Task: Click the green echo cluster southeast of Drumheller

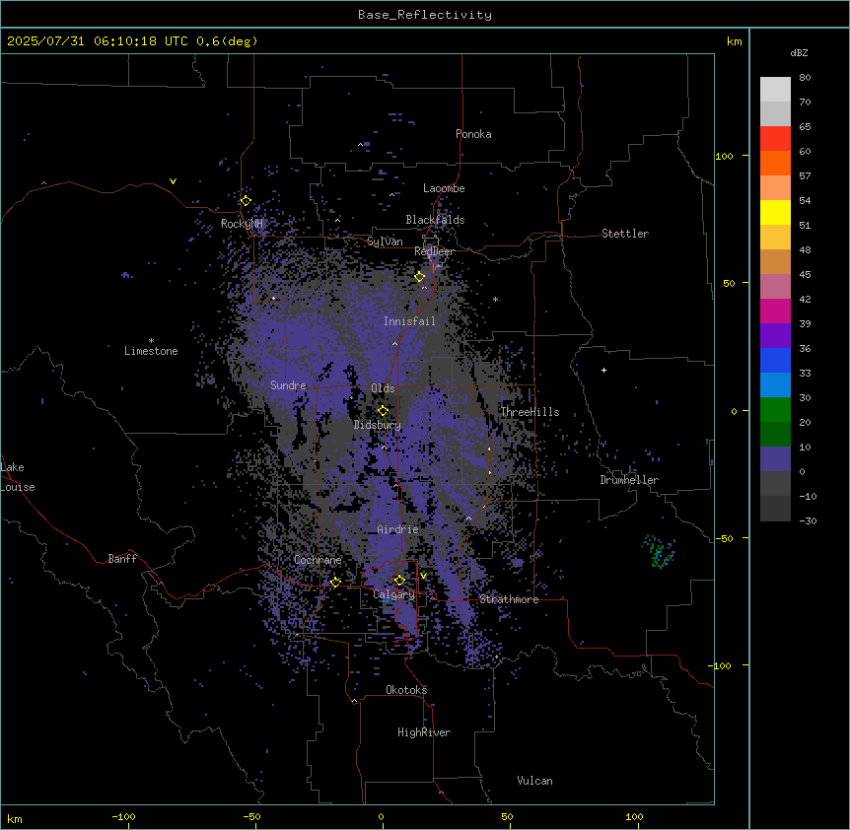Action: 659,551
